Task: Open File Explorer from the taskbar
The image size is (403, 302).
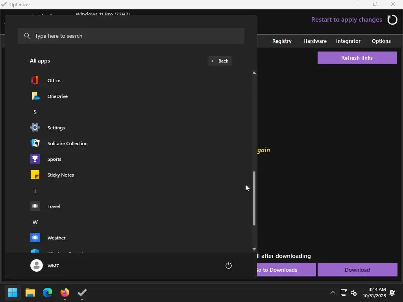Action: click(x=30, y=293)
